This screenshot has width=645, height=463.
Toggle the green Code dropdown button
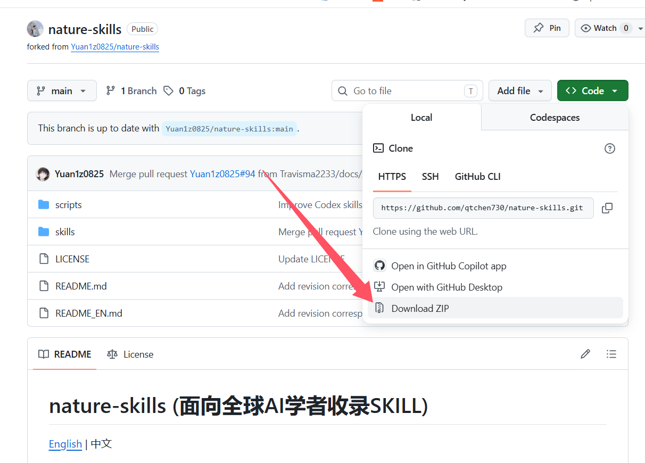(x=592, y=91)
